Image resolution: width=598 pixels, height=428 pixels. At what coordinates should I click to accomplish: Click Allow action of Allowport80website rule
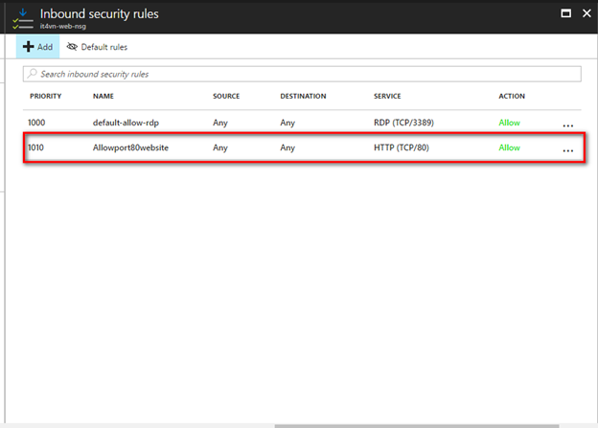[x=509, y=148]
